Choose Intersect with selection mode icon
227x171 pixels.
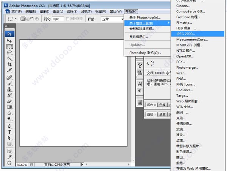(37, 18)
